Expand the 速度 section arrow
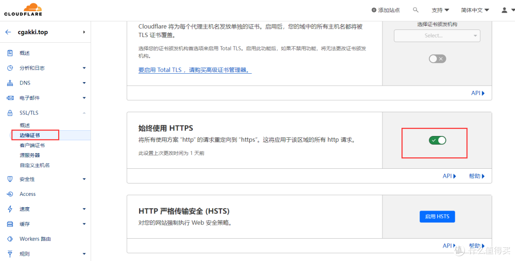 [84, 209]
